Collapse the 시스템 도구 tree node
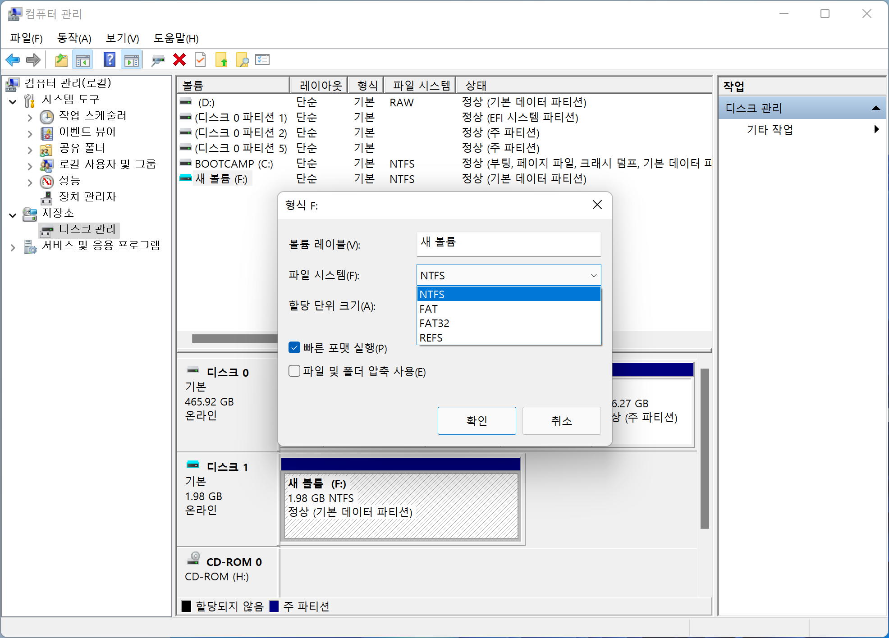Image resolution: width=889 pixels, height=638 pixels. [x=13, y=102]
